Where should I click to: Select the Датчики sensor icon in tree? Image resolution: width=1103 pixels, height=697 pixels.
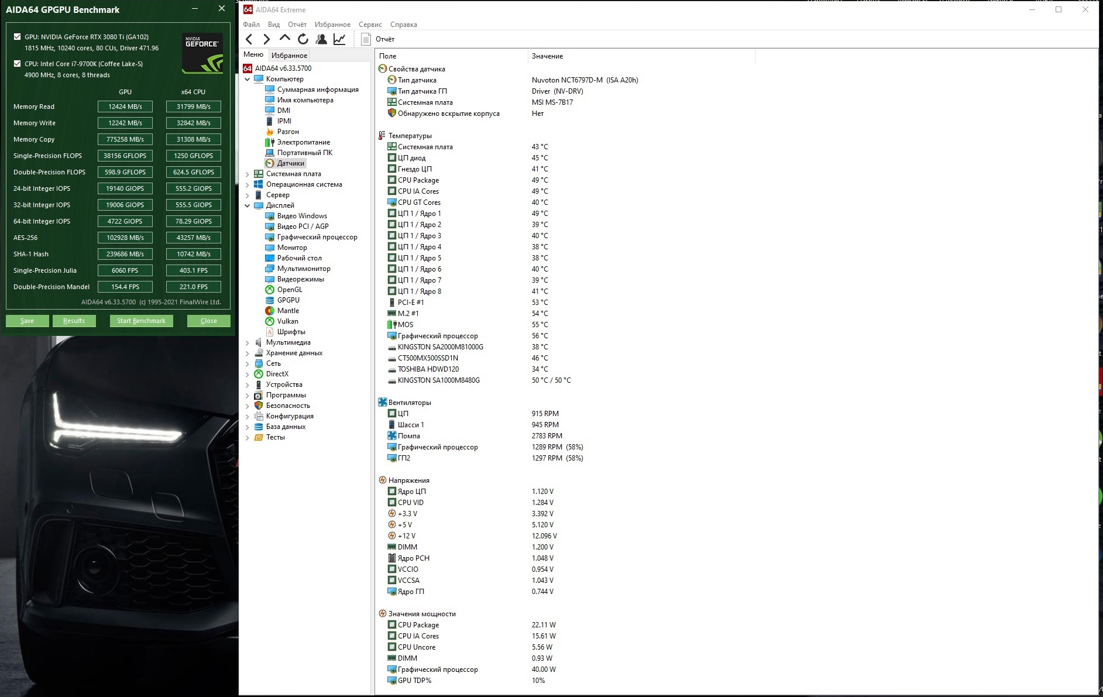coord(270,163)
